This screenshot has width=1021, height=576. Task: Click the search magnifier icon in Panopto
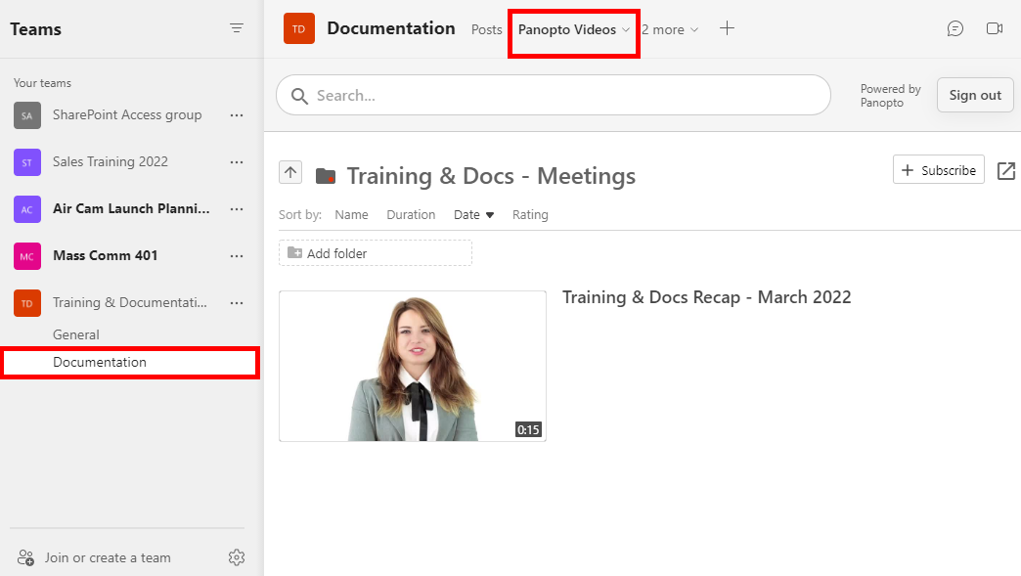point(299,95)
